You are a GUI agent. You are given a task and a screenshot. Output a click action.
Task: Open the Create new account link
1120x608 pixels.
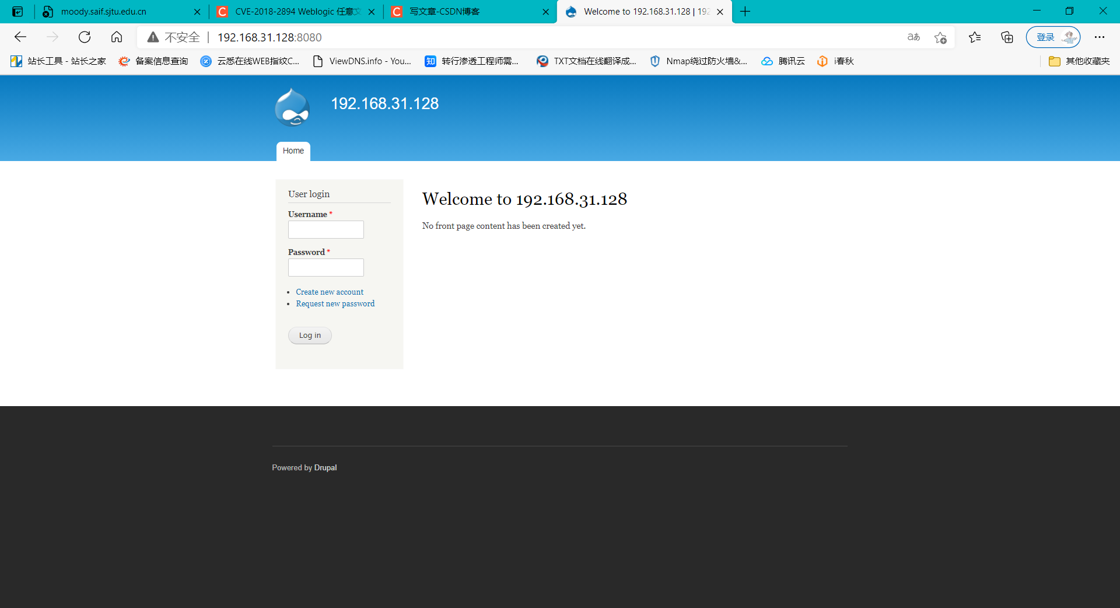[x=329, y=292]
